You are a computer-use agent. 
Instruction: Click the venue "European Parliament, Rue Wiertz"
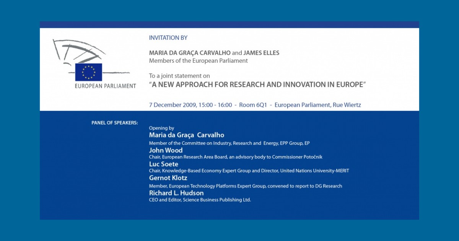point(318,105)
